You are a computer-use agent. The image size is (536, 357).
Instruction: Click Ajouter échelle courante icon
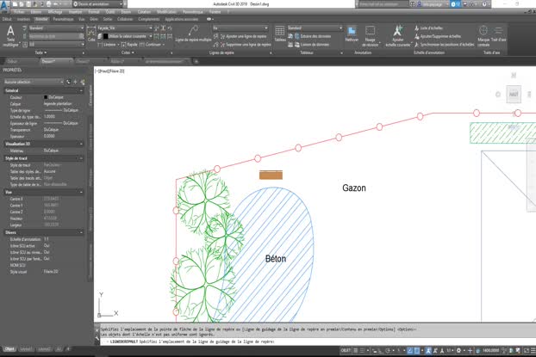point(397,32)
